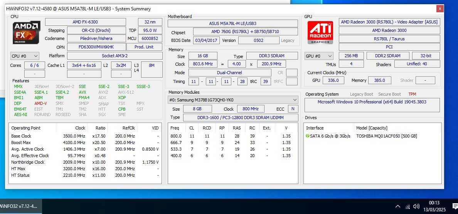Click the Legacy BIOS label
This screenshot has height=214, width=458.
pos(288,40)
